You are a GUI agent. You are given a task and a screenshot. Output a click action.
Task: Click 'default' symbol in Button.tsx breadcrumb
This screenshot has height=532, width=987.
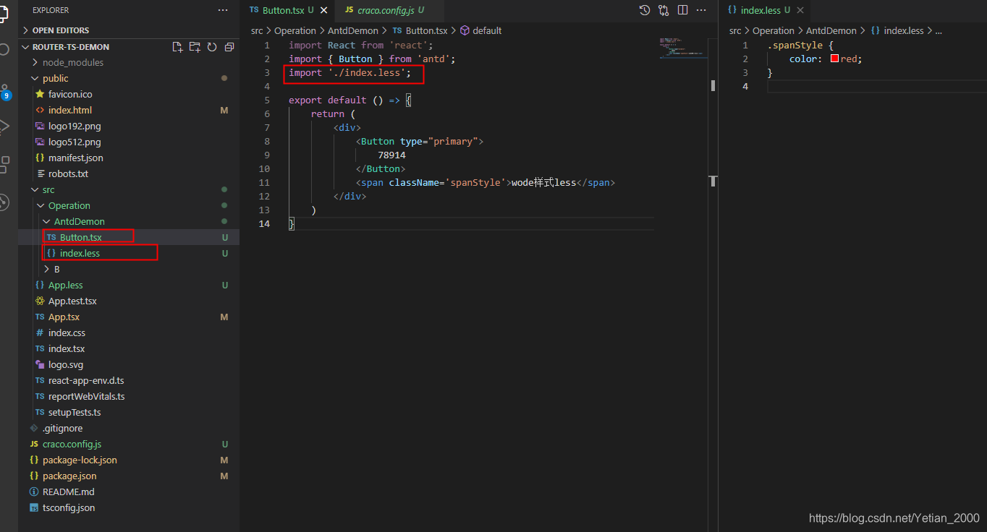(487, 30)
